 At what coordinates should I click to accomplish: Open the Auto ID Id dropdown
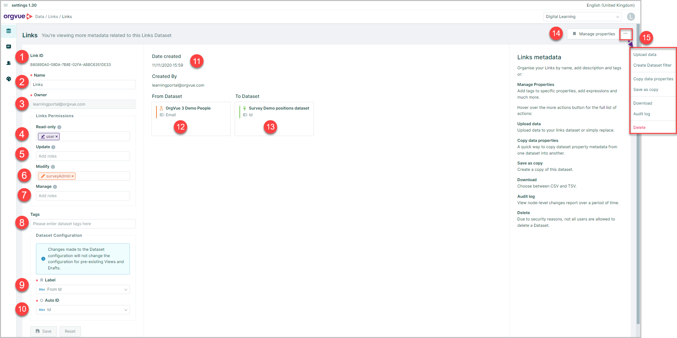[x=83, y=310]
